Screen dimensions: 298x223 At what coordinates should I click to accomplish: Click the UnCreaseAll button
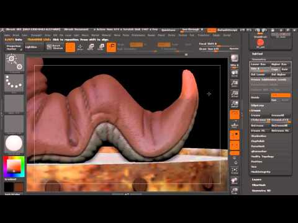point(281,126)
